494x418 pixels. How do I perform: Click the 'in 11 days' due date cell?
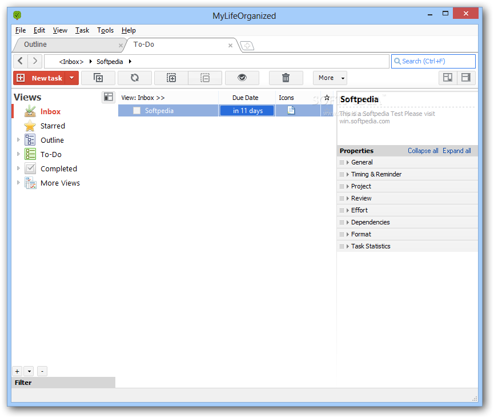tap(247, 111)
